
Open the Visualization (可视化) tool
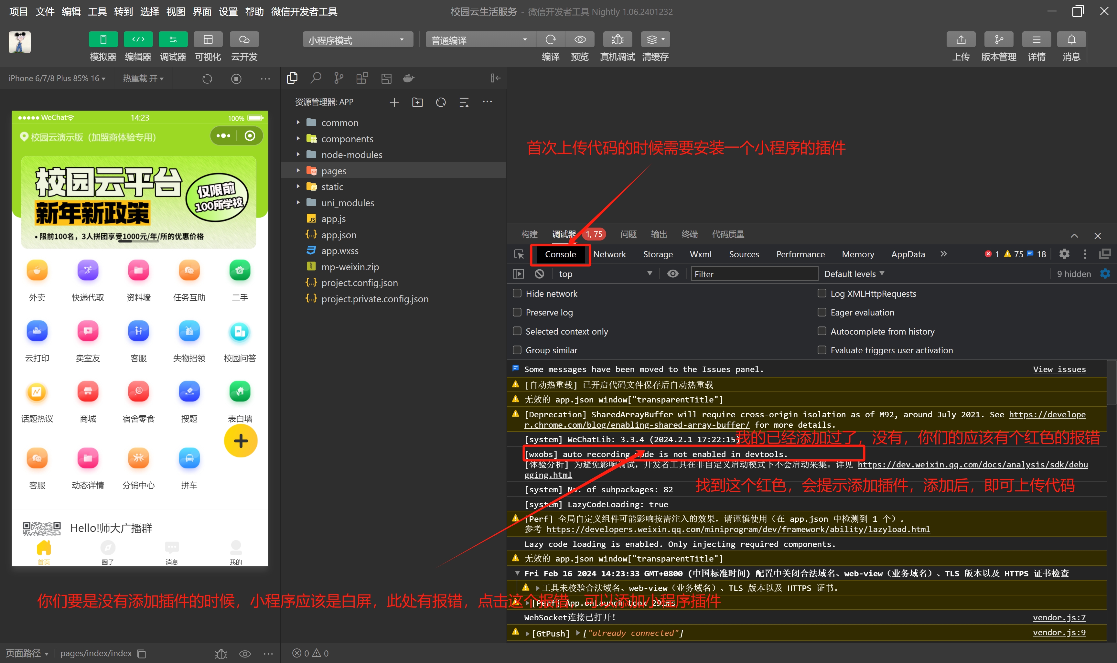(x=208, y=39)
